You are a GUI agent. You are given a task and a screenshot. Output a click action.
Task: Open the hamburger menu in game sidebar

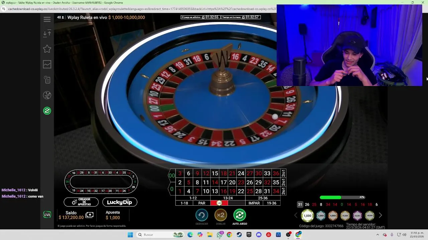pyautogui.click(x=47, y=19)
